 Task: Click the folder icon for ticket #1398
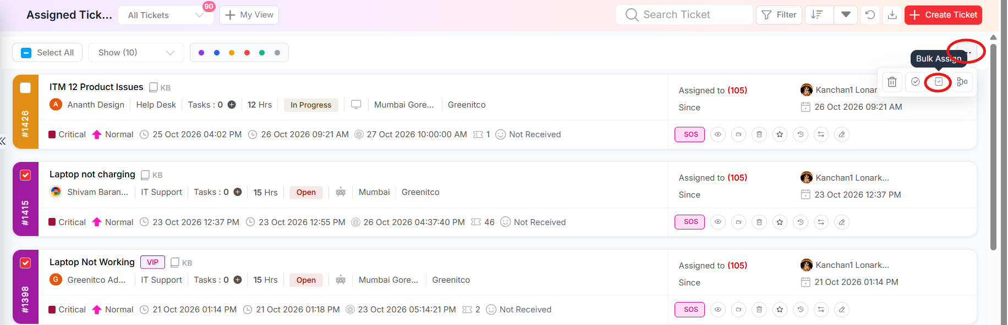738,310
